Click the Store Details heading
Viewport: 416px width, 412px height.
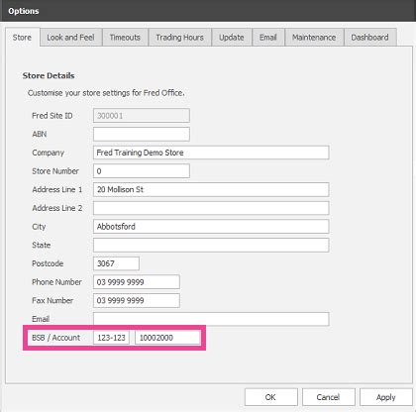(x=49, y=75)
